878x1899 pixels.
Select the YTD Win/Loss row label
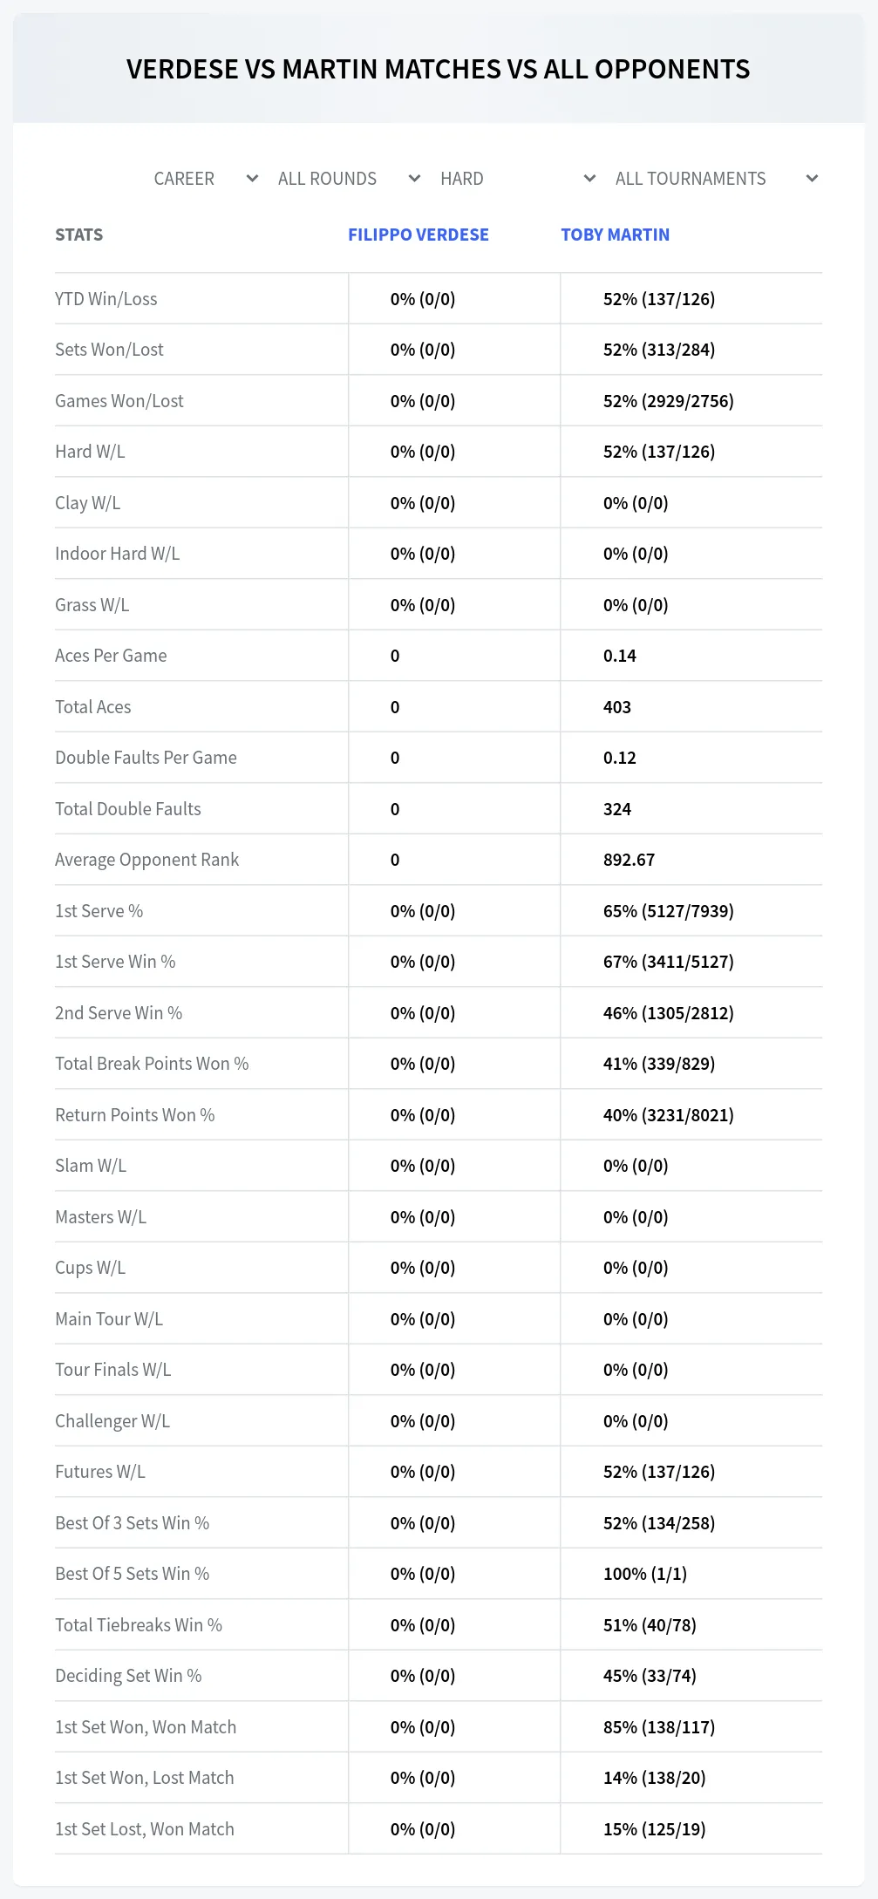[106, 299]
